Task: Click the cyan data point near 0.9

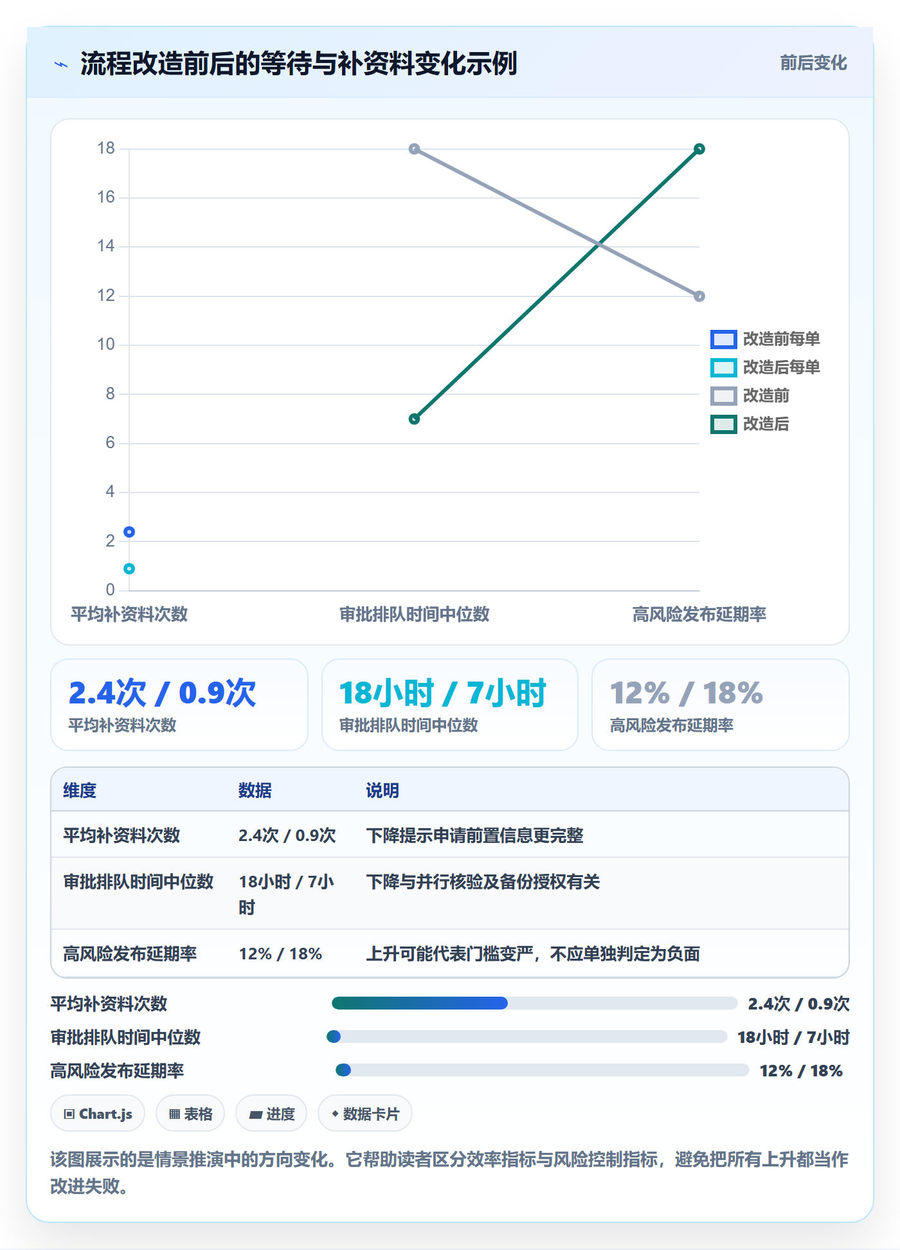Action: (129, 568)
